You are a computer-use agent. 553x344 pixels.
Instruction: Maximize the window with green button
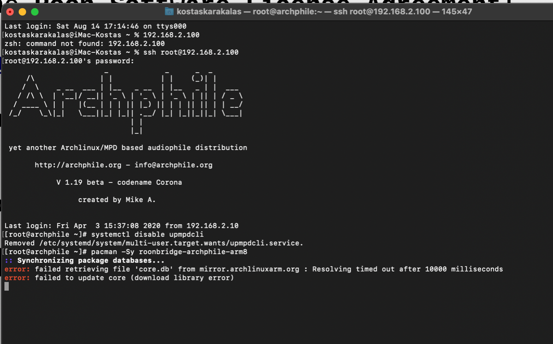tap(34, 12)
